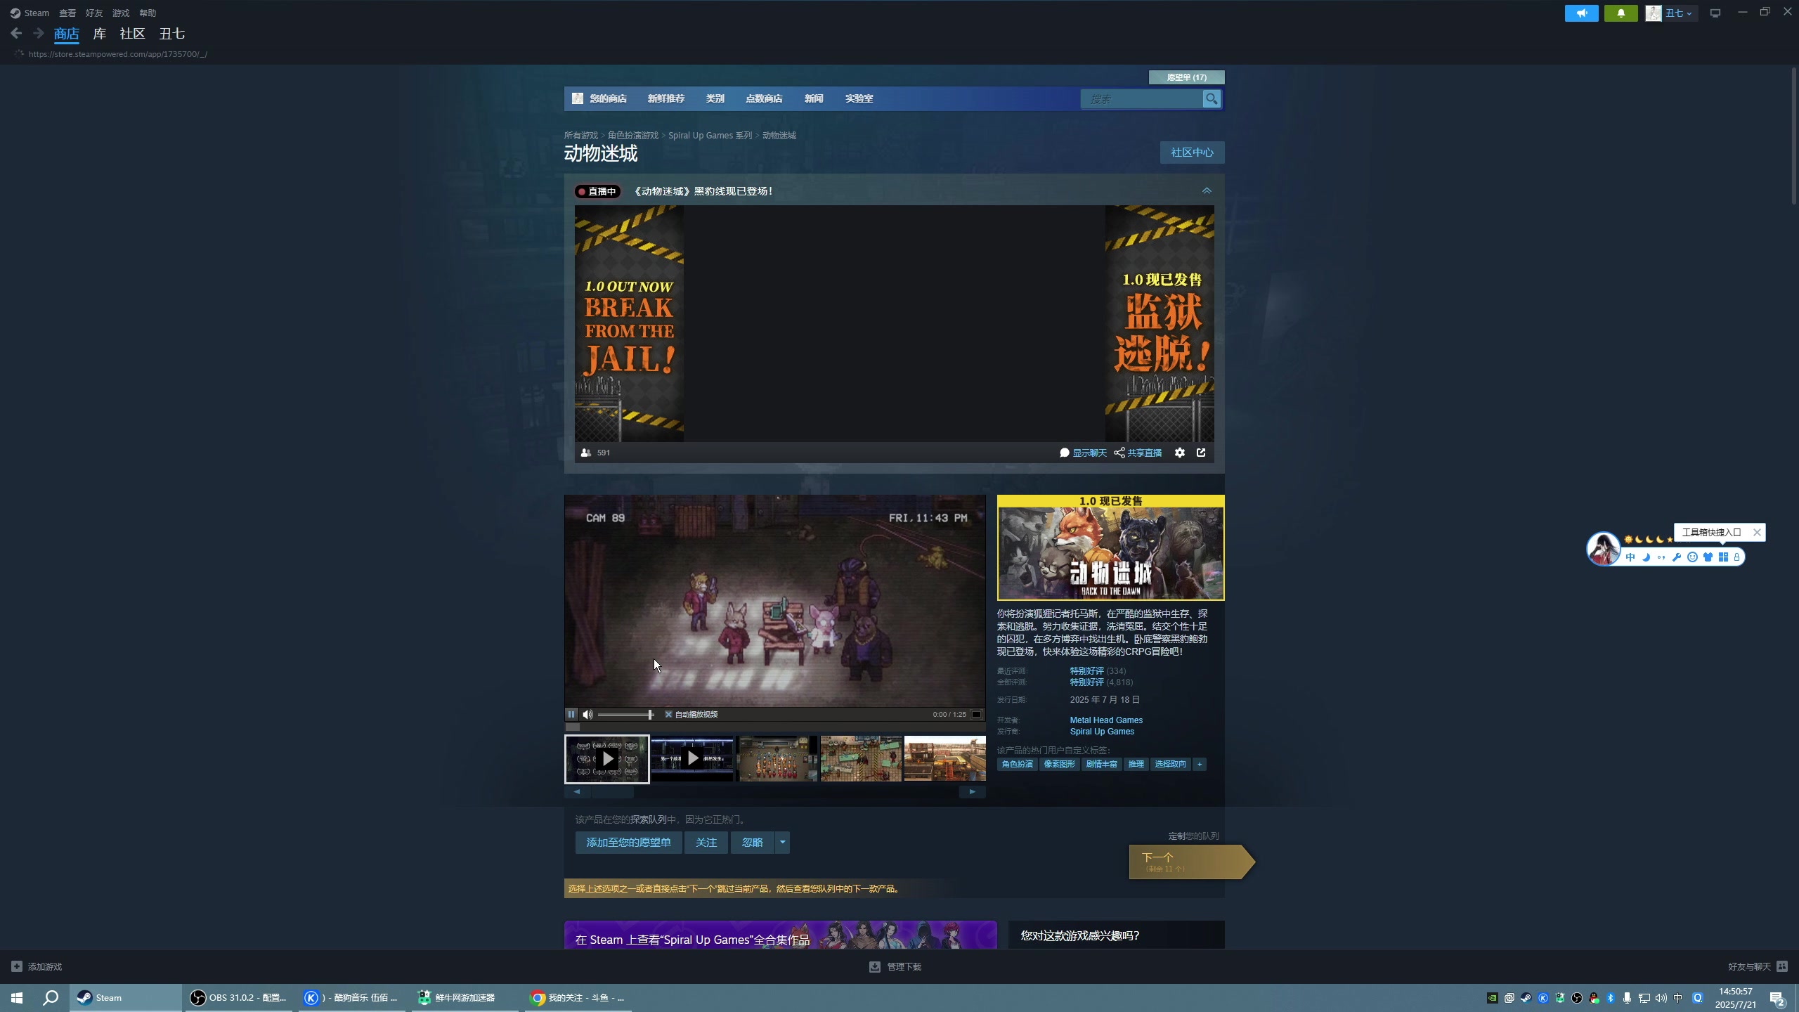The width and height of the screenshot is (1799, 1012).
Task: Click the 关注 follow button
Action: [706, 843]
